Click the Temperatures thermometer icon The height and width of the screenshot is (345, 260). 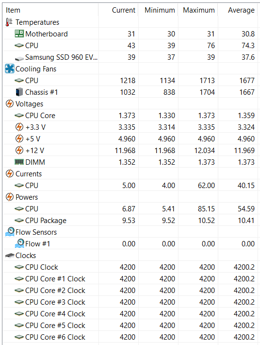coord(9,22)
